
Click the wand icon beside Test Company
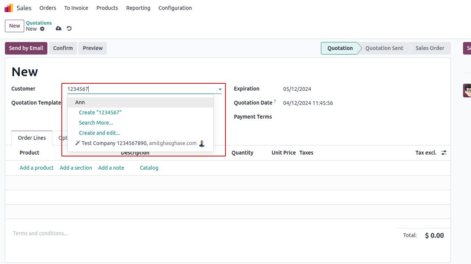(78, 143)
